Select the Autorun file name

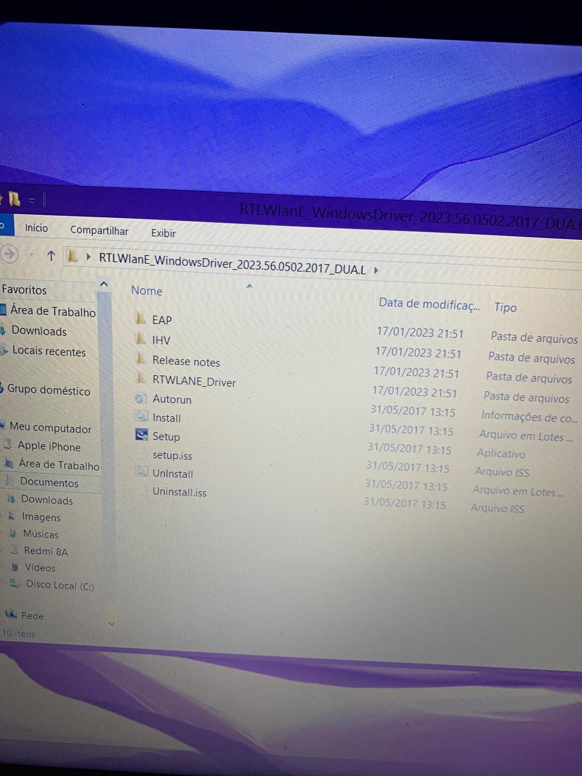point(172,399)
